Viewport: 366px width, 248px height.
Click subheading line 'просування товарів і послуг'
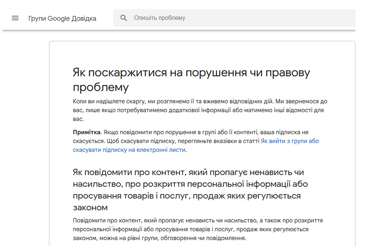(186, 196)
